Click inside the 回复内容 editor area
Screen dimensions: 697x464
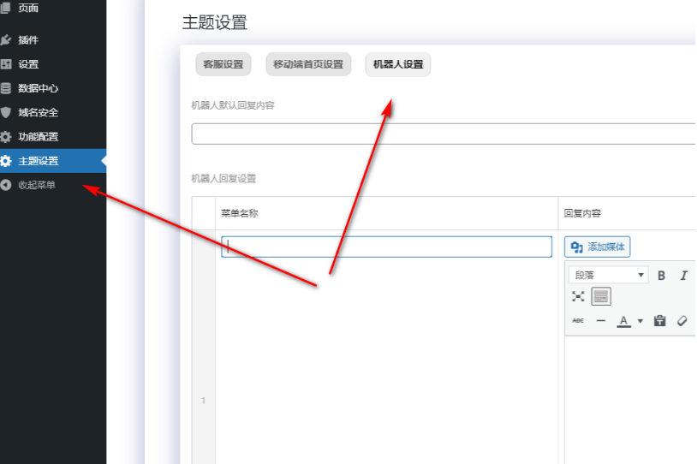(630, 400)
